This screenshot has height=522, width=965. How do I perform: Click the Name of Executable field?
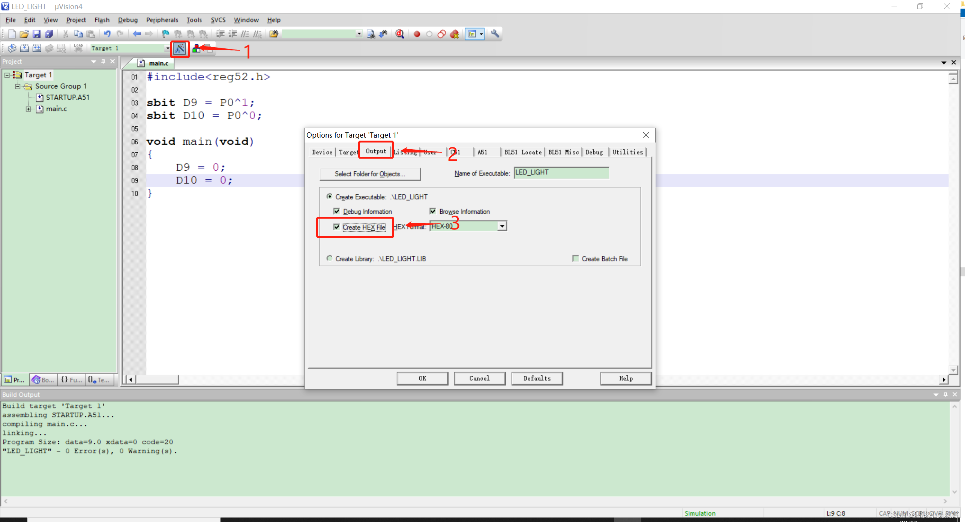(x=561, y=172)
